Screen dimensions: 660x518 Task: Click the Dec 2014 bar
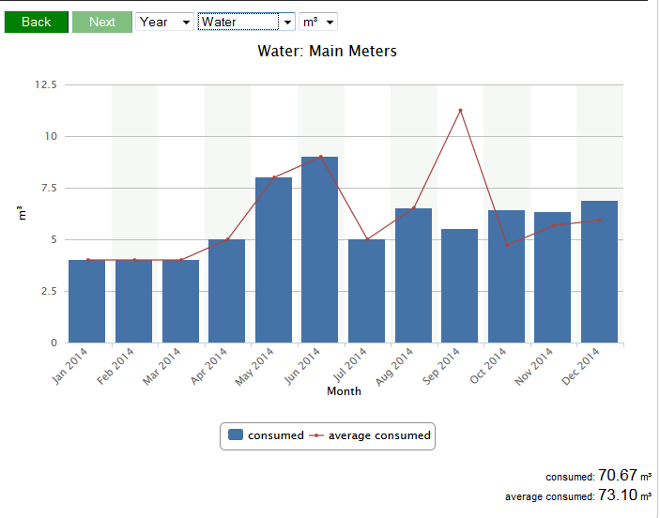click(x=599, y=272)
